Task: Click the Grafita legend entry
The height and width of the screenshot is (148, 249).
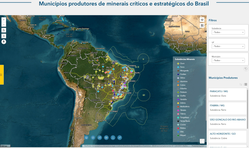Action: [x=183, y=96]
